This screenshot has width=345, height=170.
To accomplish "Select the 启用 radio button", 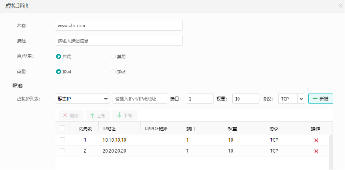I will [59, 56].
